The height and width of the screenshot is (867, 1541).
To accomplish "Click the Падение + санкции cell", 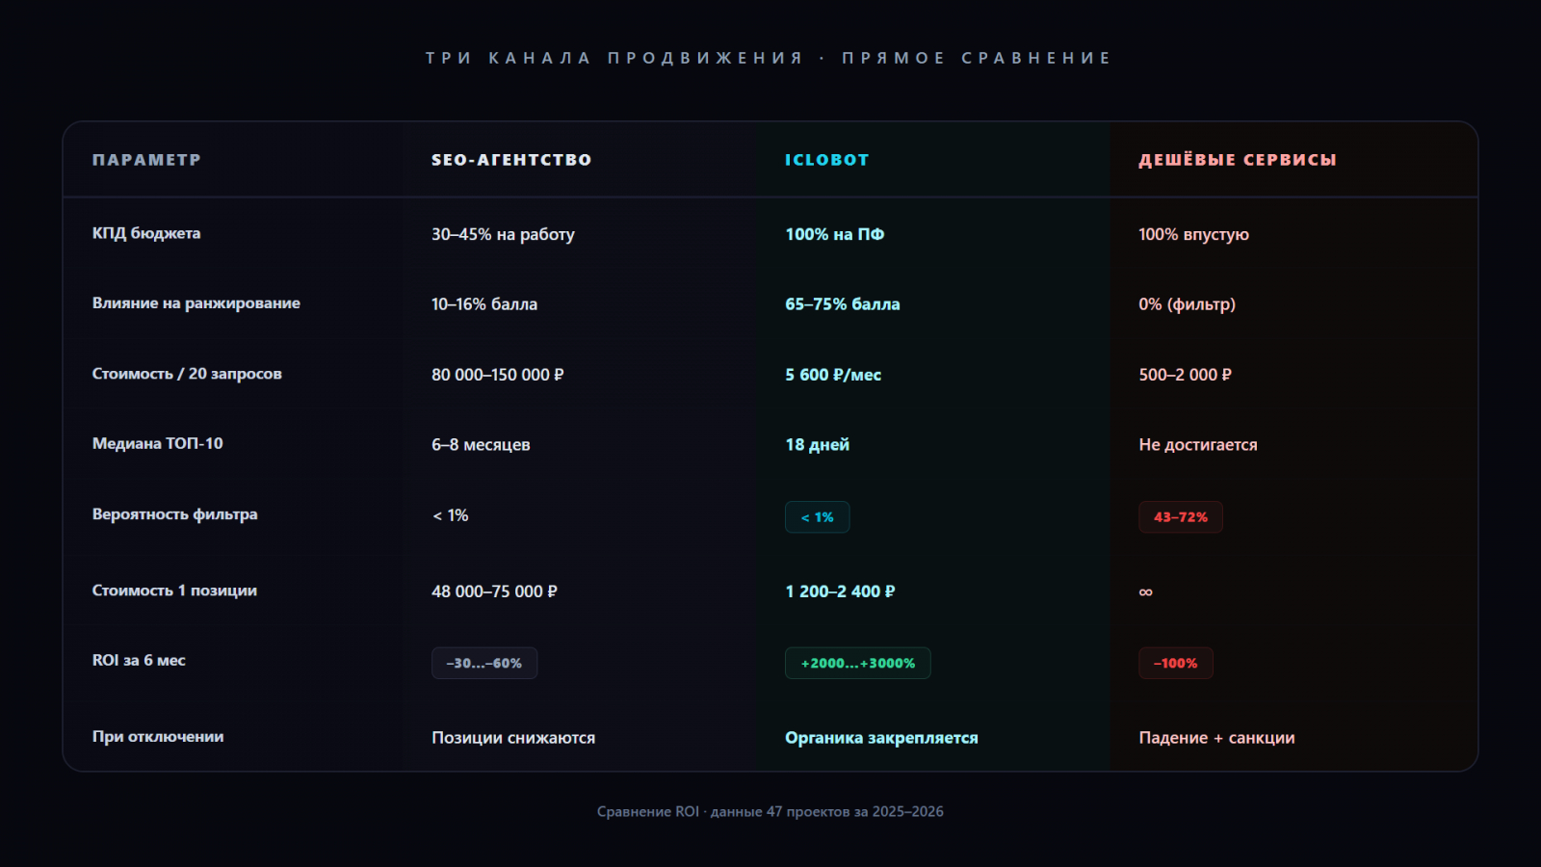I will pos(1215,738).
